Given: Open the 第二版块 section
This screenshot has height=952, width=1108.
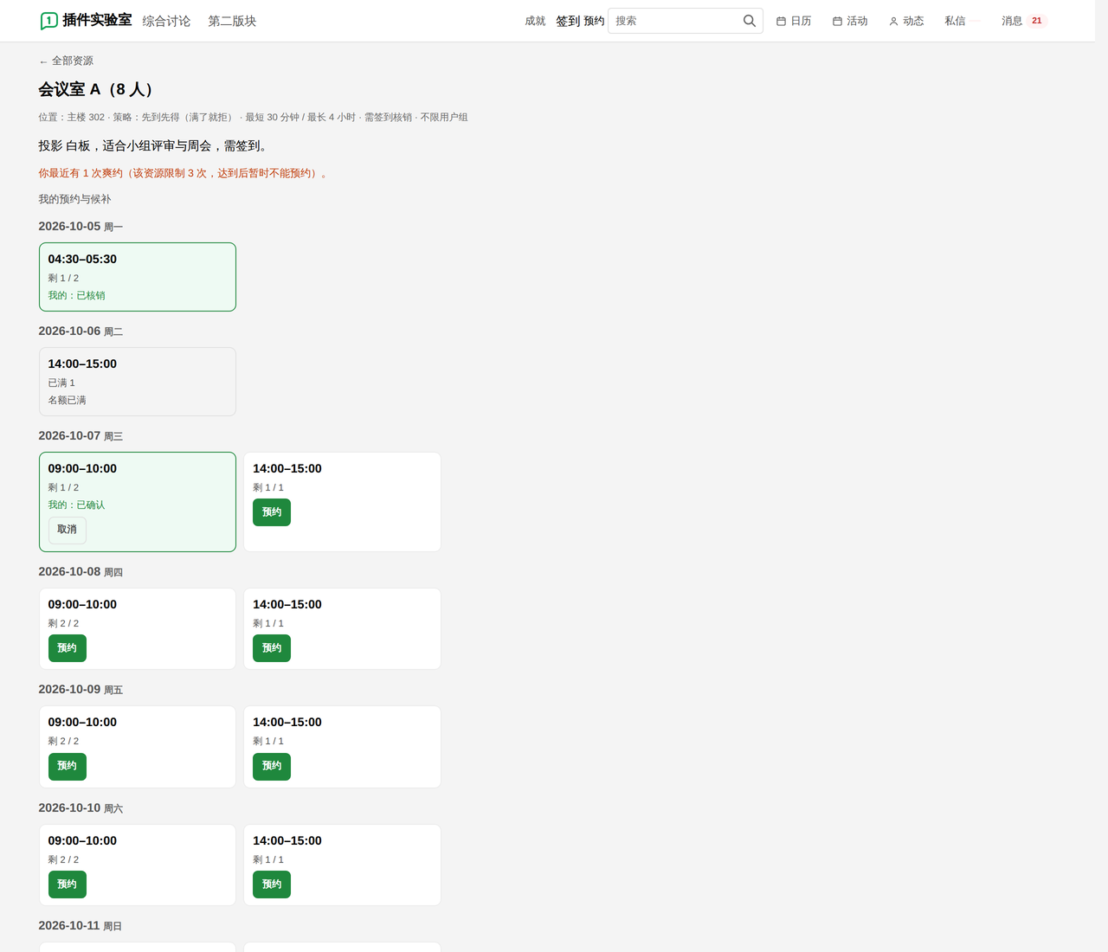Looking at the screenshot, I should [232, 21].
